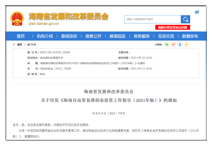Click the 部门文件 breadcrumb link
This screenshot has width=212, height=146.
click(x=32, y=45)
